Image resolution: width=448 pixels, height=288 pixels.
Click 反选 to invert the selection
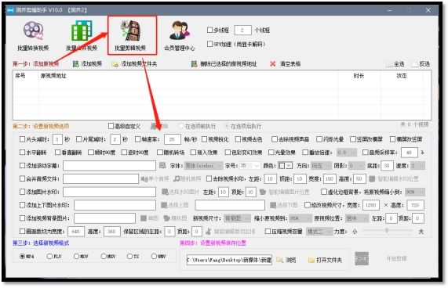click(421, 64)
